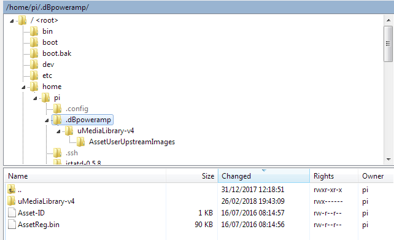Click the tree scrollbar thumb
394x240 pixels.
(388, 44)
